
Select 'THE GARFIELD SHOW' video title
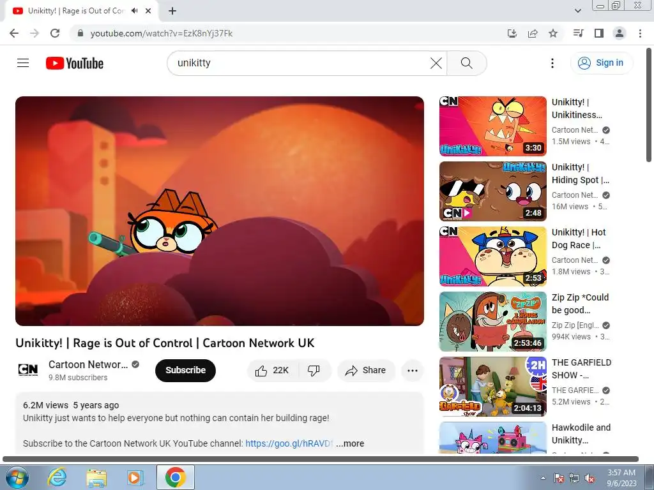(x=581, y=368)
